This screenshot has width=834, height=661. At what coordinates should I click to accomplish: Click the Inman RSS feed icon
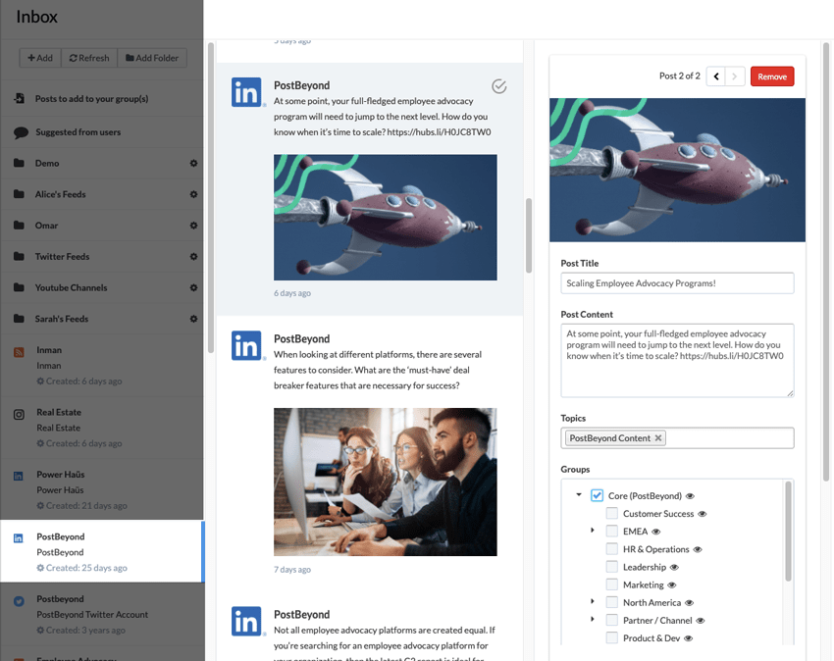19,351
